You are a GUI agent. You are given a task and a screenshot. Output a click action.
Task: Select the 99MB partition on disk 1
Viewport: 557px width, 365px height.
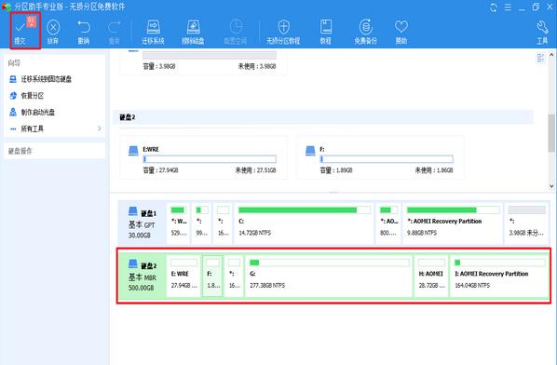202,223
